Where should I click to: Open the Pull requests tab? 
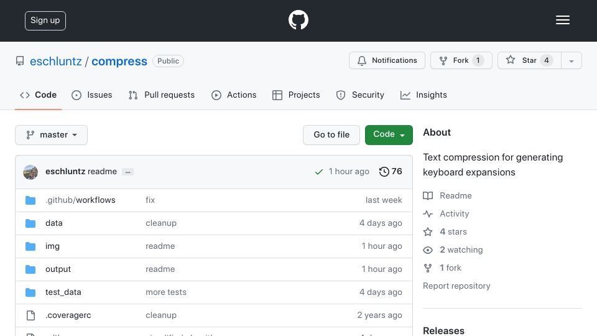coord(162,95)
